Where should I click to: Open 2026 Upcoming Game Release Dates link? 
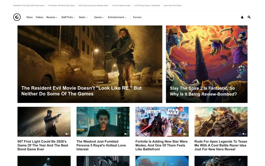point(93,6)
